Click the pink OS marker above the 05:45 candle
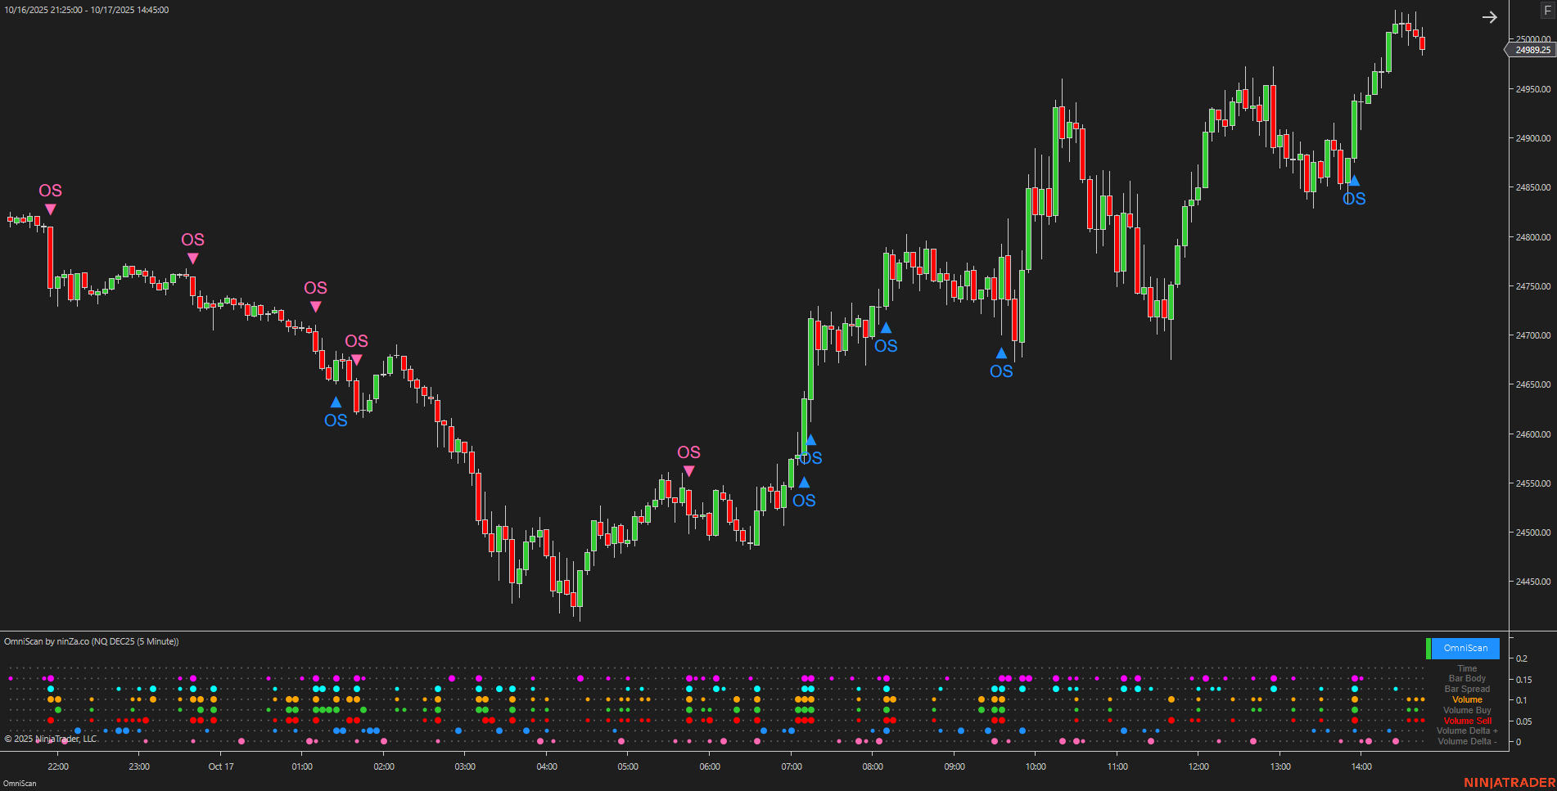This screenshot has width=1557, height=791. coord(689,461)
